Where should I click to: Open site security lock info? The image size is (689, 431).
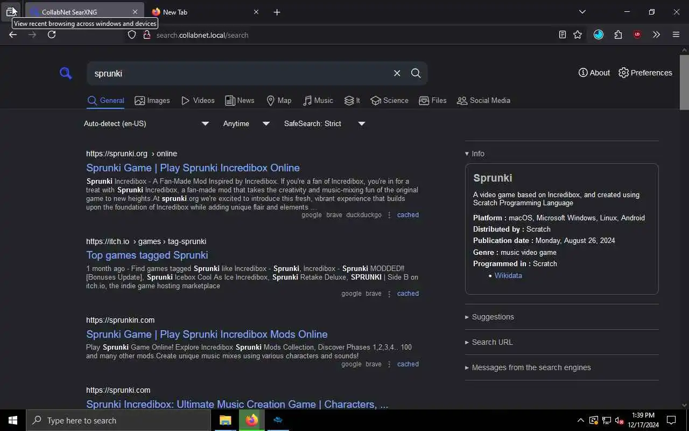coord(146,34)
